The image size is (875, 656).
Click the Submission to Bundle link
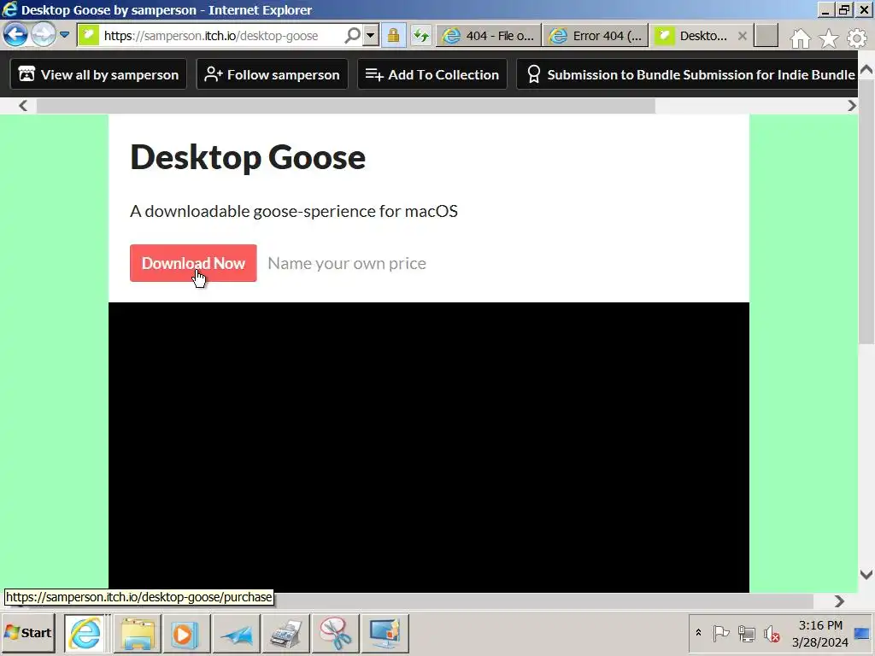tap(687, 74)
